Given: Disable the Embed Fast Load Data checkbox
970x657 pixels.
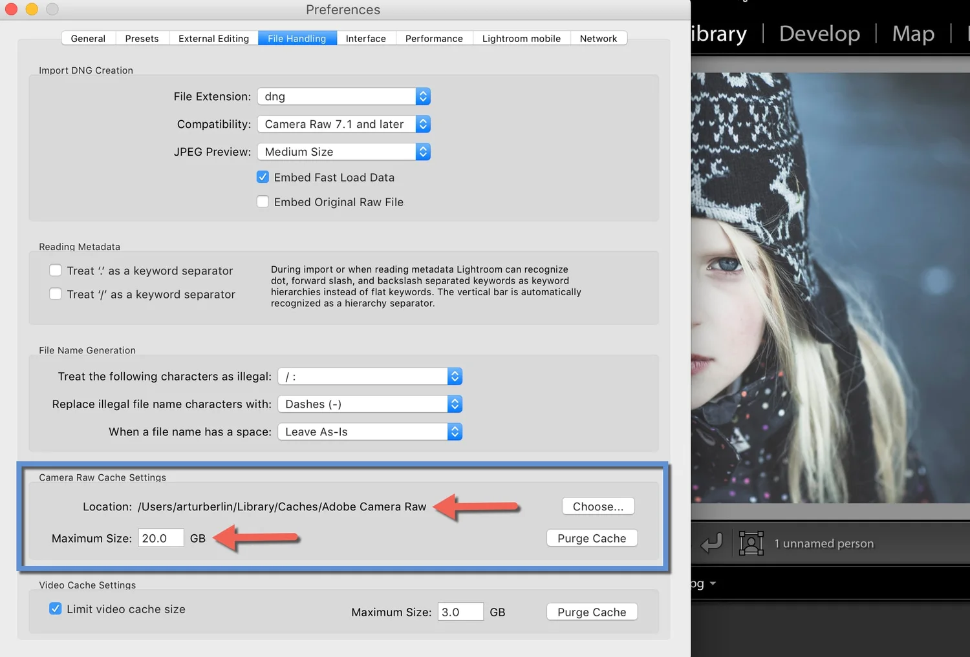Looking at the screenshot, I should pyautogui.click(x=263, y=176).
